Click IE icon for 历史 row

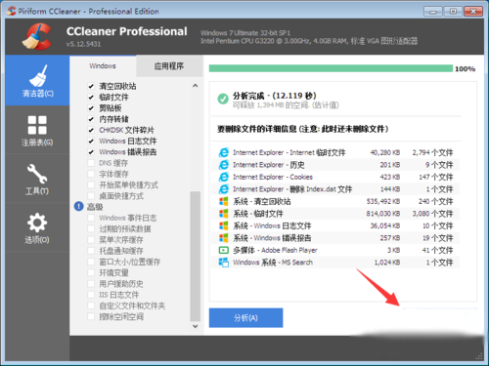[x=224, y=165]
